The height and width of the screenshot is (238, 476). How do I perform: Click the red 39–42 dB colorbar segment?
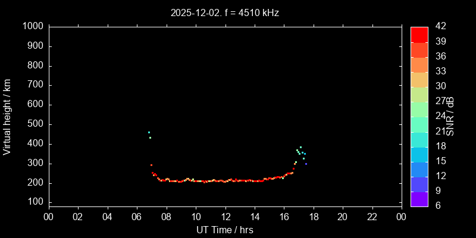tap(419, 35)
